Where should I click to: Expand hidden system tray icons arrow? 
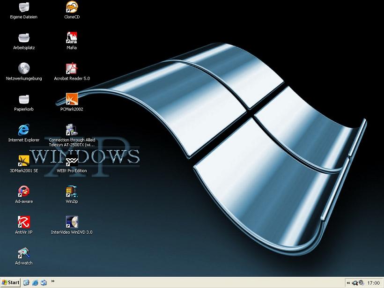[x=348, y=283]
